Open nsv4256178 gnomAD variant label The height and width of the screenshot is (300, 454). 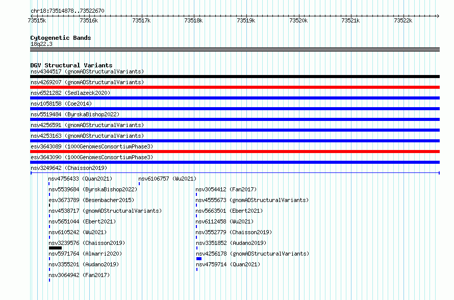point(253,254)
